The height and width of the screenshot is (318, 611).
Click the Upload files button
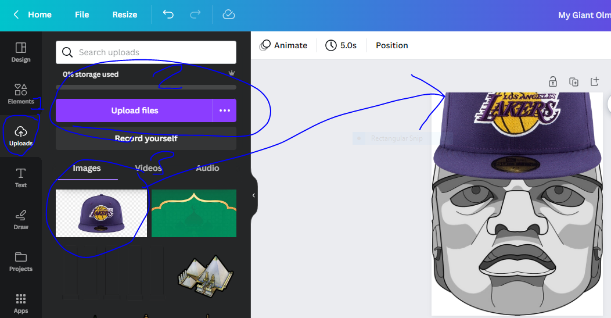point(134,110)
